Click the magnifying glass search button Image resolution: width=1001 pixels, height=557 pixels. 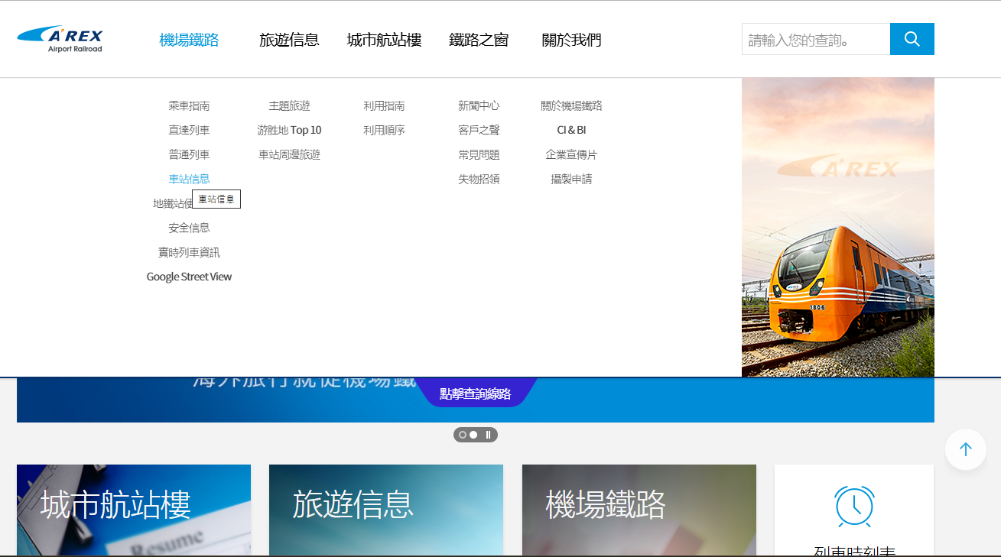912,39
